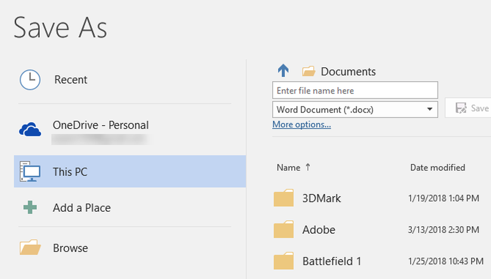Select the Adobe folder name
Viewport: 491px width, 279px height.
click(x=319, y=230)
